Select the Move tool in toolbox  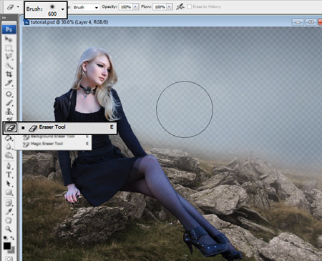pyautogui.click(x=9, y=39)
